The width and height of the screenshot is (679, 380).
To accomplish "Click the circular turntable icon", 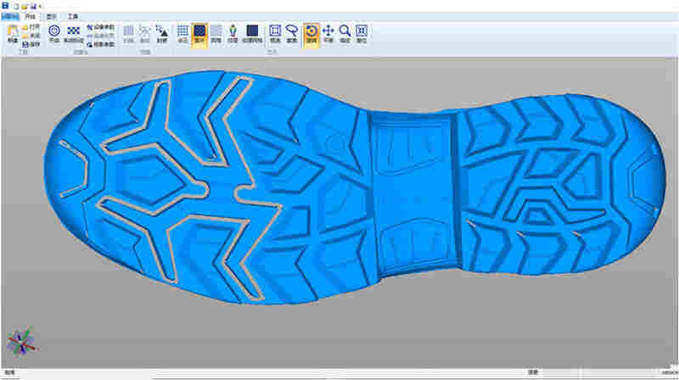I will click(x=54, y=31).
